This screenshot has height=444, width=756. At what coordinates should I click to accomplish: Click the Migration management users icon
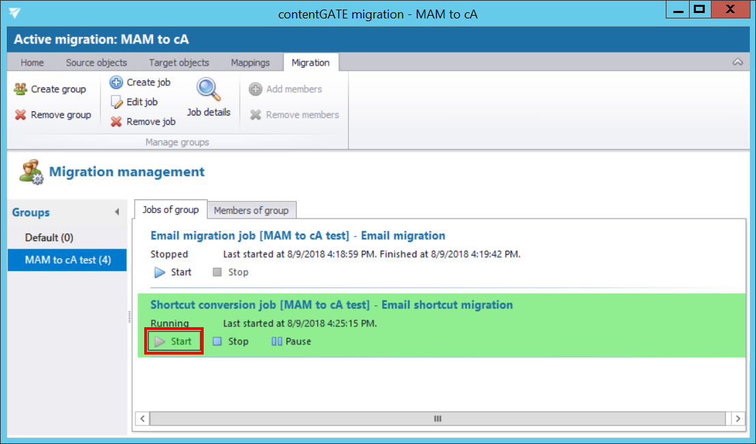(x=31, y=172)
